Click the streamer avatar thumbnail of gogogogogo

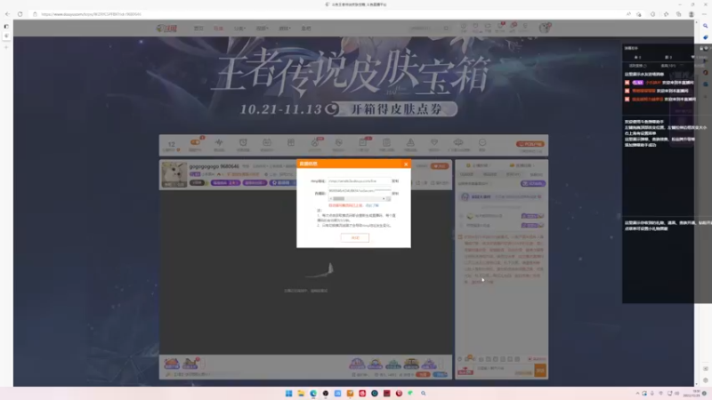[174, 174]
